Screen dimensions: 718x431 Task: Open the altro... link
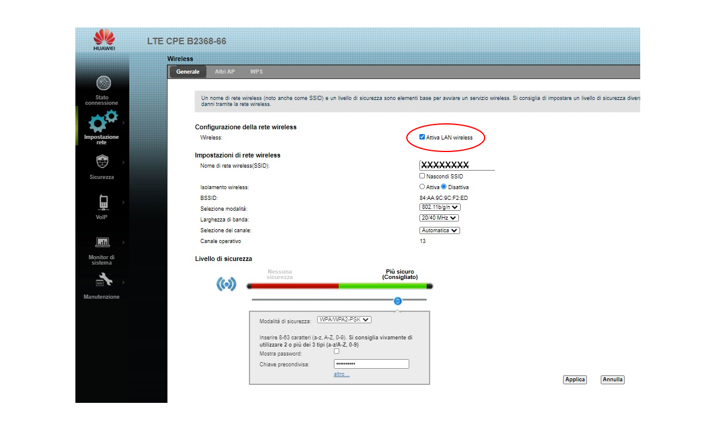[x=342, y=374]
